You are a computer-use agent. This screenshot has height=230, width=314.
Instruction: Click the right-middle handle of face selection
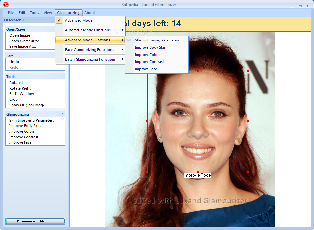point(248,121)
